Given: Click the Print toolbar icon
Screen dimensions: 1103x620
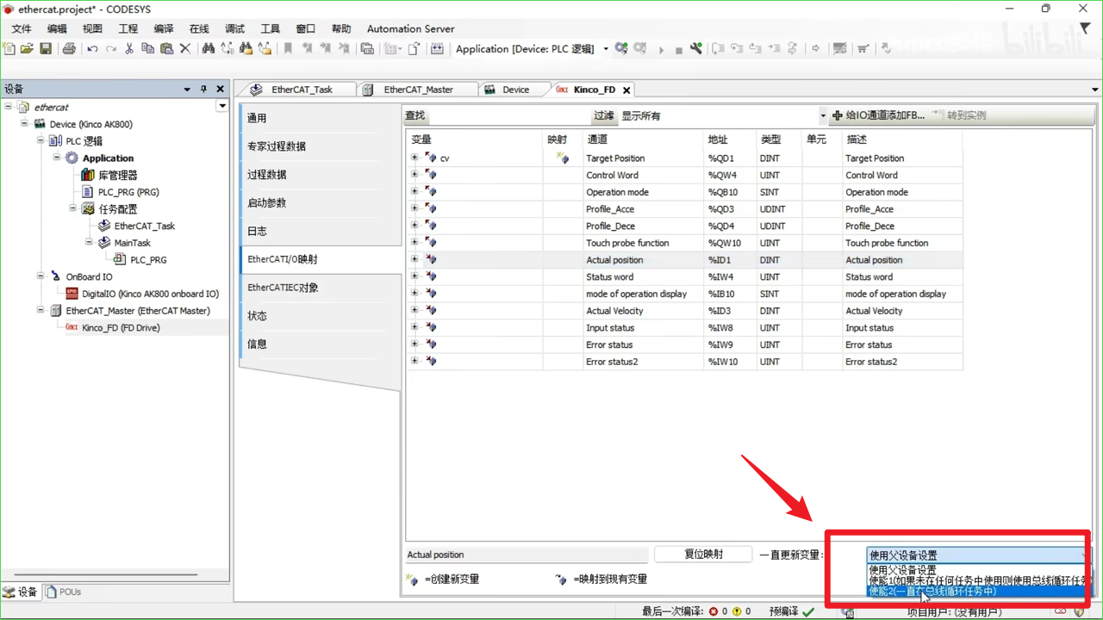Looking at the screenshot, I should pos(69,49).
